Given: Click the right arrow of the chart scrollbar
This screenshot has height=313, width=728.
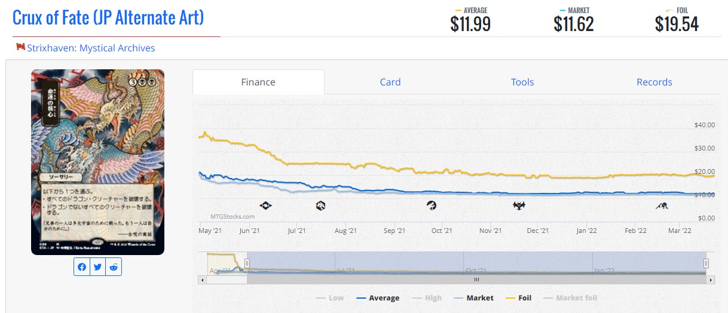Looking at the screenshot, I should coord(710,280).
